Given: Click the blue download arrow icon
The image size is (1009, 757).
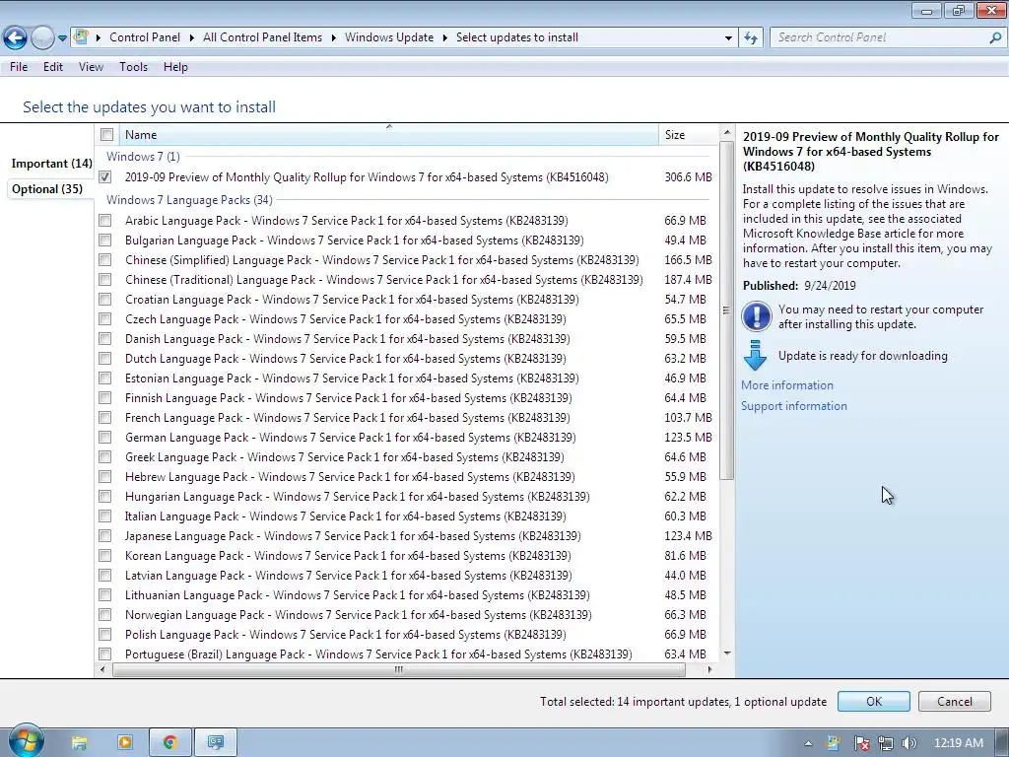Looking at the screenshot, I should (755, 355).
